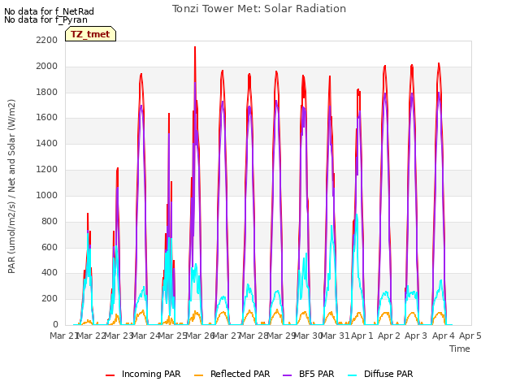Click the 1400 y-axis tick value

point(47,143)
